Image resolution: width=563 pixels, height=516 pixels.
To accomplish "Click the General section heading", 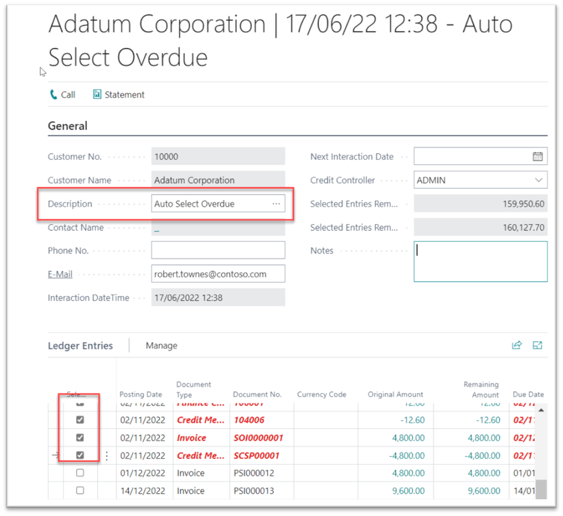I will pyautogui.click(x=68, y=126).
